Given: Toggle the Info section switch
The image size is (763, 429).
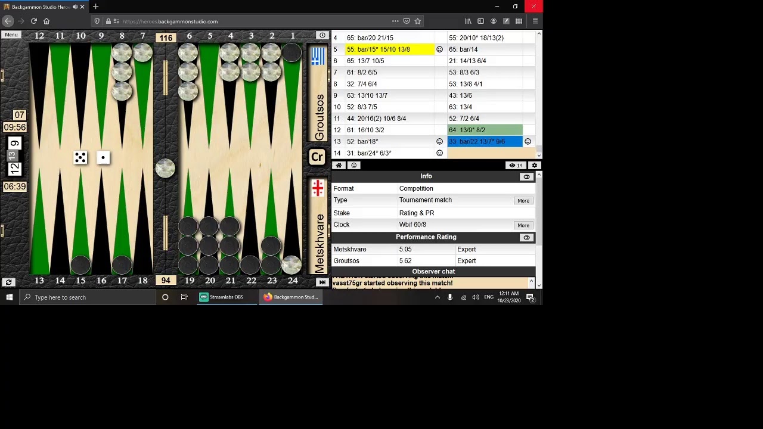Looking at the screenshot, I should [526, 177].
